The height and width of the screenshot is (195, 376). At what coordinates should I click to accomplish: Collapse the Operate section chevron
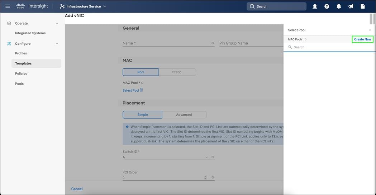57,24
